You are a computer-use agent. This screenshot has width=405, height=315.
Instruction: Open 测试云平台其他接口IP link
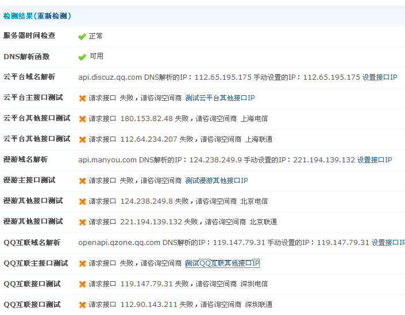pos(220,98)
